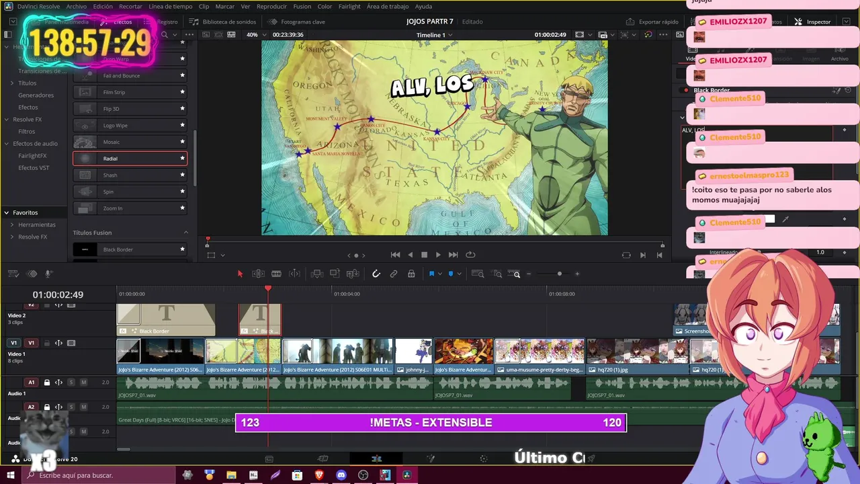The width and height of the screenshot is (860, 484).
Task: Play in reverse in viewer
Action: tap(411, 255)
